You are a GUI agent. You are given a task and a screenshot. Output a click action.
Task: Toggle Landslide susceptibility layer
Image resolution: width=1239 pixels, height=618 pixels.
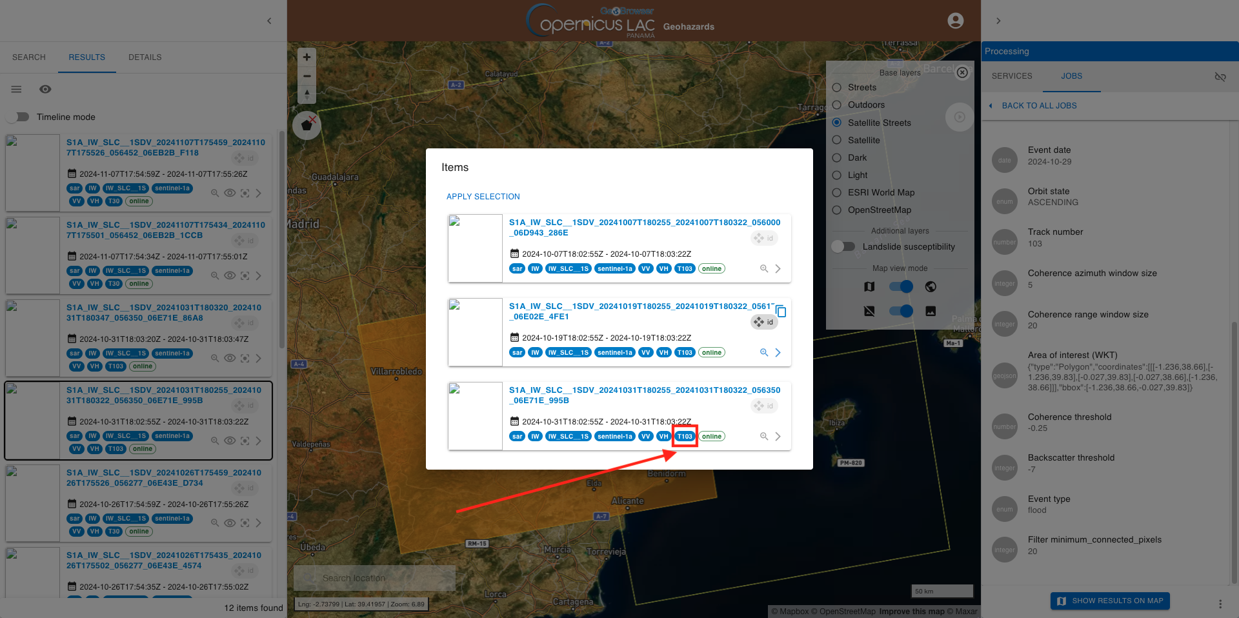coord(843,246)
